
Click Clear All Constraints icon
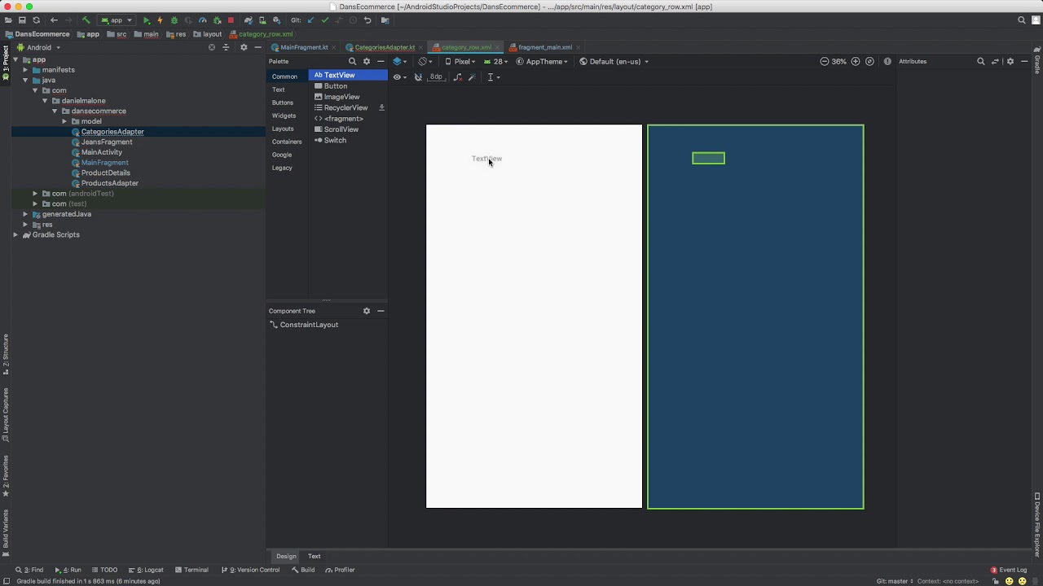pyautogui.click(x=457, y=77)
